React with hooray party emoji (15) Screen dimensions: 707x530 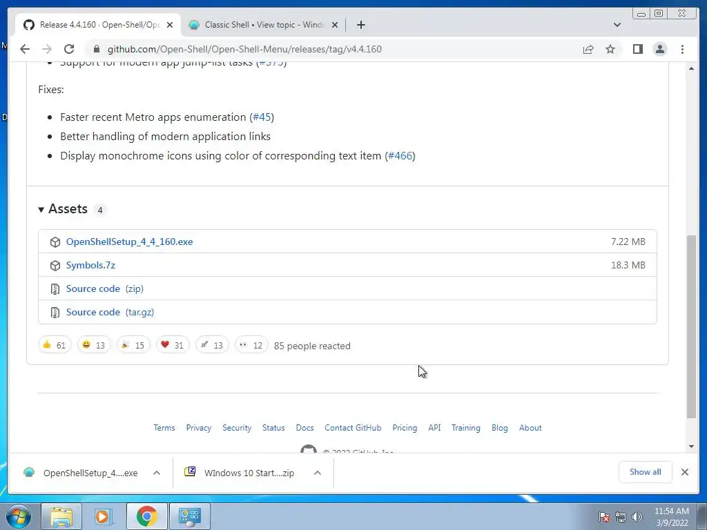coord(133,345)
